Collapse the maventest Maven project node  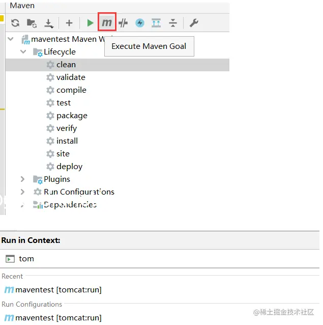[11, 39]
